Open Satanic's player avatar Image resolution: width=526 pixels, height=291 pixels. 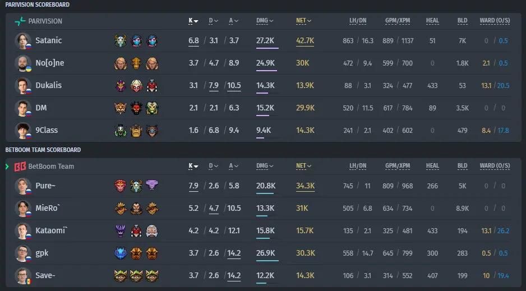[x=23, y=41]
